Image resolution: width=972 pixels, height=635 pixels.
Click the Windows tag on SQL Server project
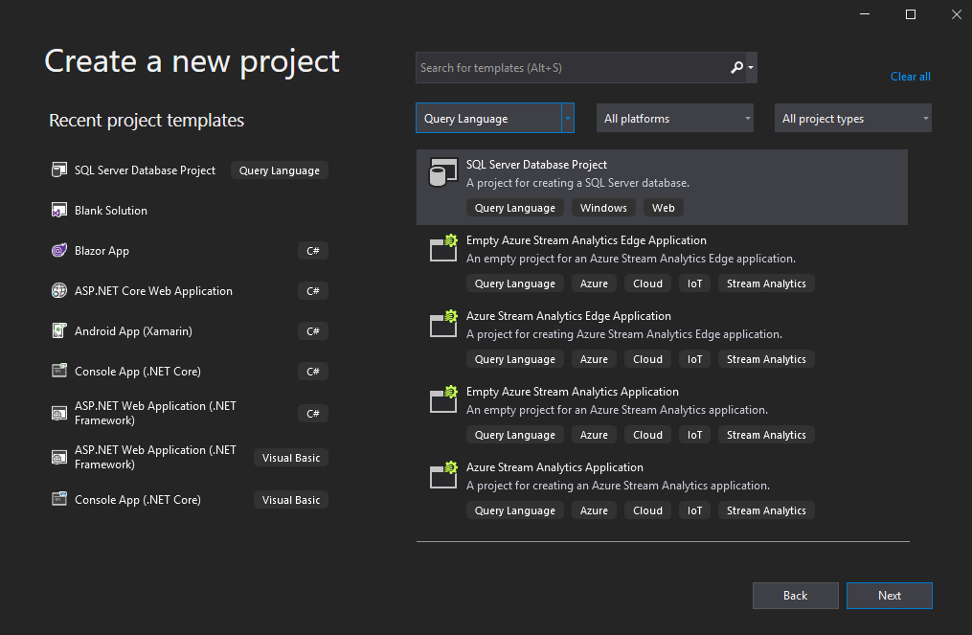[x=603, y=208]
